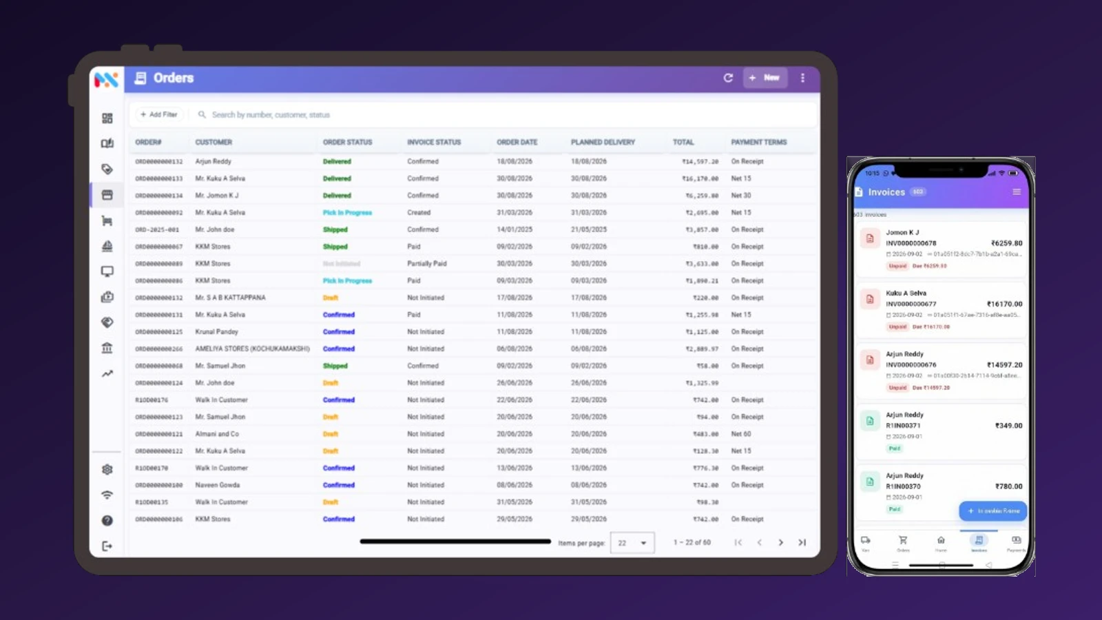Viewport: 1102px width, 620px height.
Task: Open the shipping boat icon in sidebar
Action: click(x=107, y=246)
